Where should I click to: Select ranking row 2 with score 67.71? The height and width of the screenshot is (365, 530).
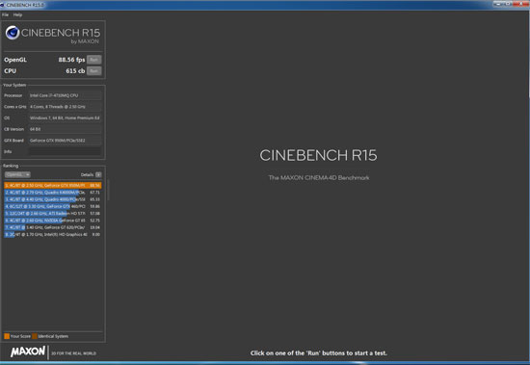pos(53,193)
